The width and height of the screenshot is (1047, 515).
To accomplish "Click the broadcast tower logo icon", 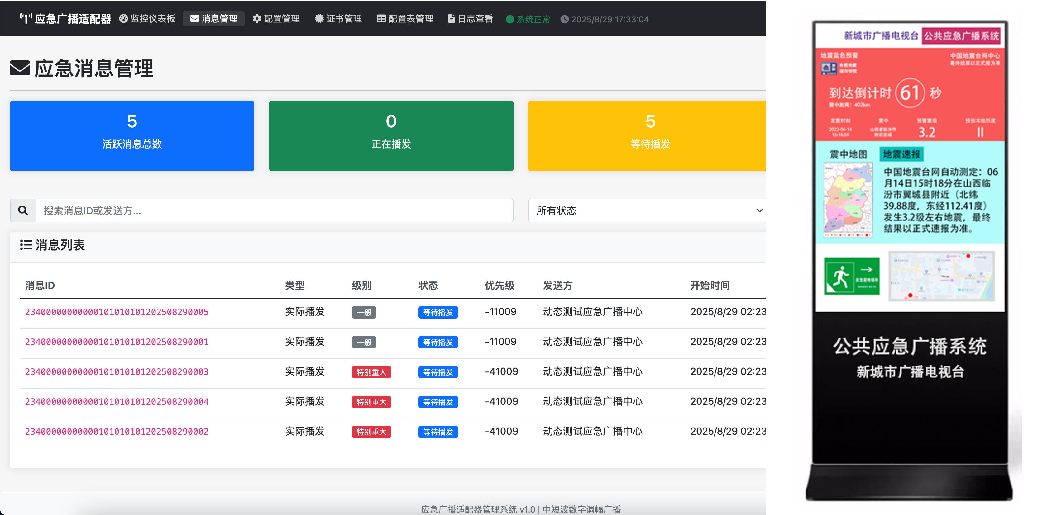I will click(26, 19).
